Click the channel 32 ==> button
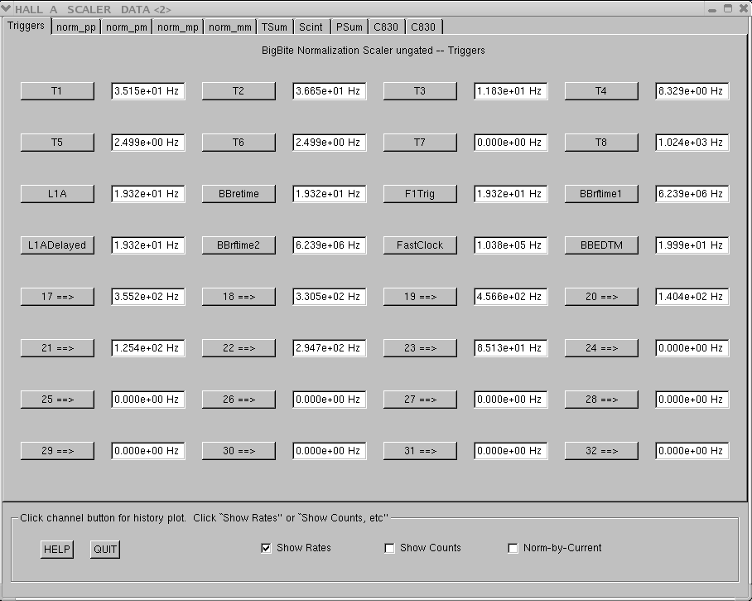This screenshot has height=601, width=752. coord(601,451)
